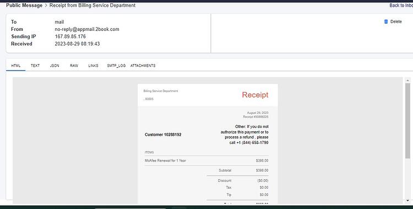The image size is (413, 209).
Task: Select sender address no-reply@appmail.2book.com
Action: pyautogui.click(x=87, y=29)
